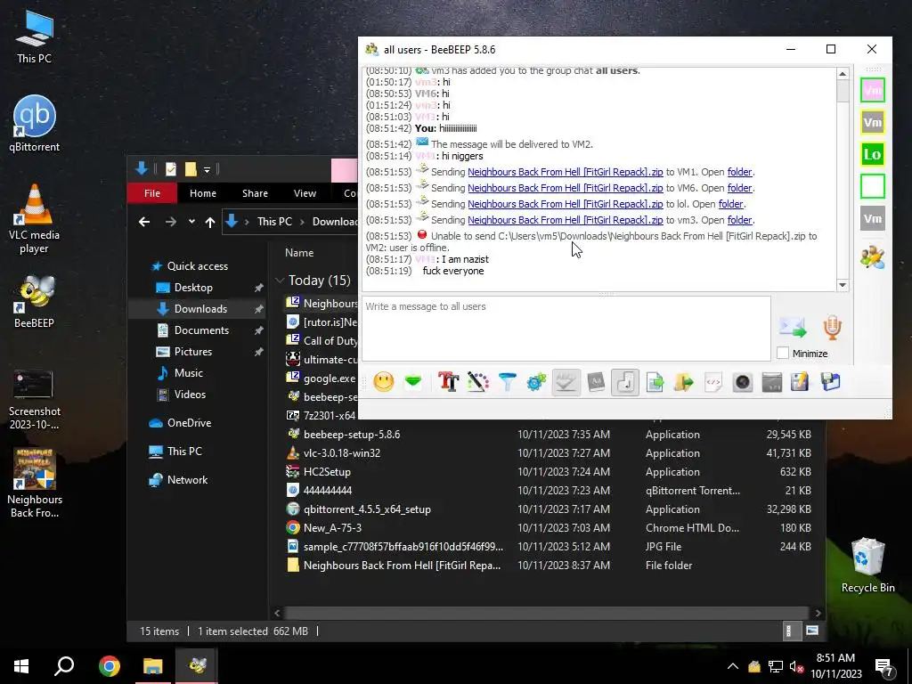Click the message box 'Write a message to all users'
The width and height of the screenshot is (912, 684).
coord(566,329)
